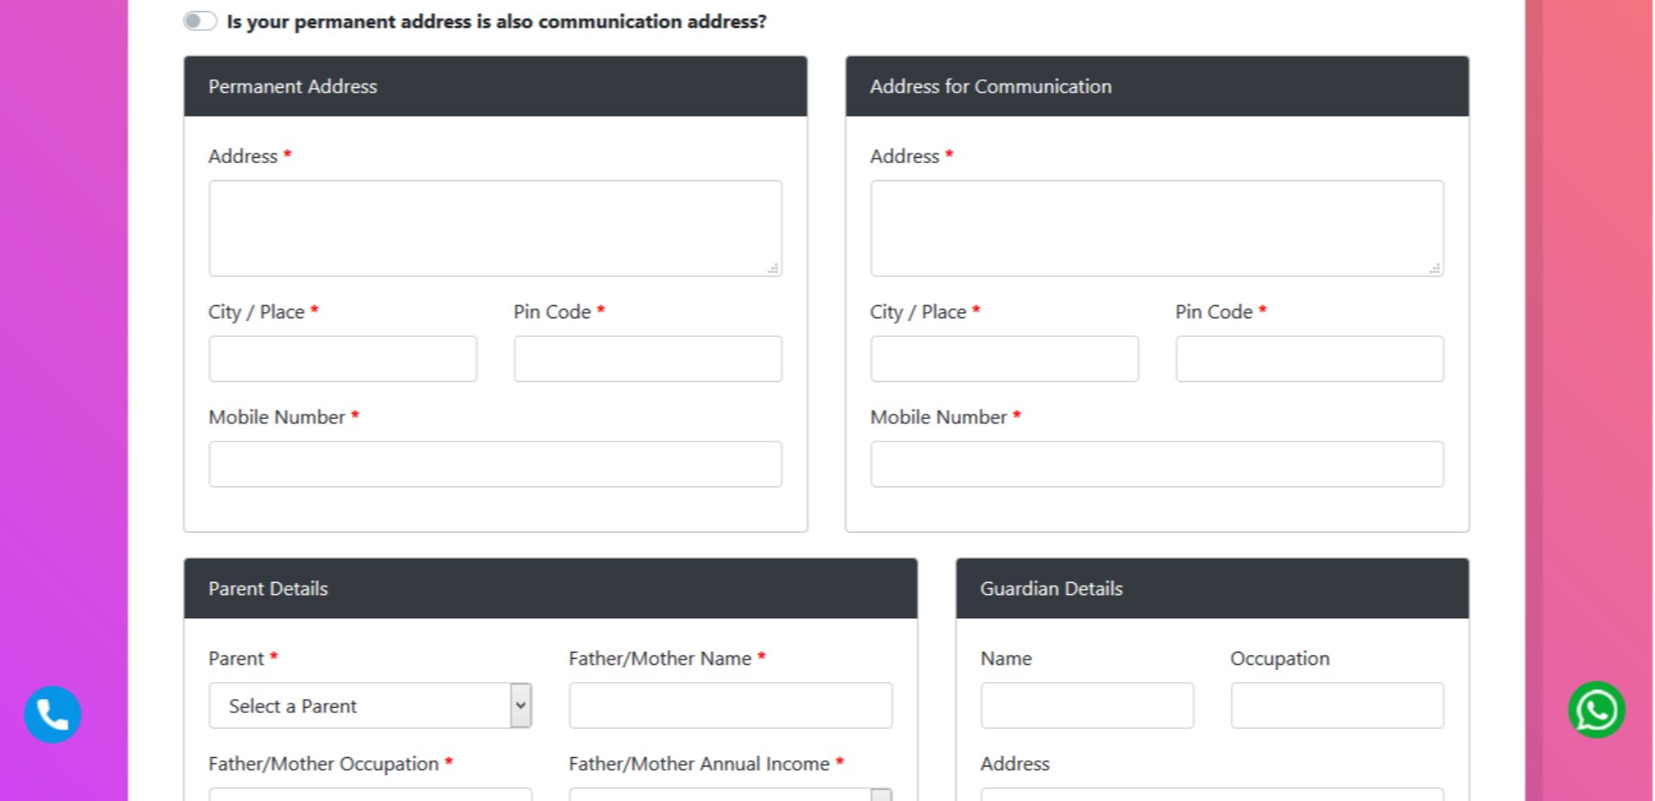Grab the Communication Address textarea resize handle
This screenshot has width=1655, height=801.
click(1435, 269)
